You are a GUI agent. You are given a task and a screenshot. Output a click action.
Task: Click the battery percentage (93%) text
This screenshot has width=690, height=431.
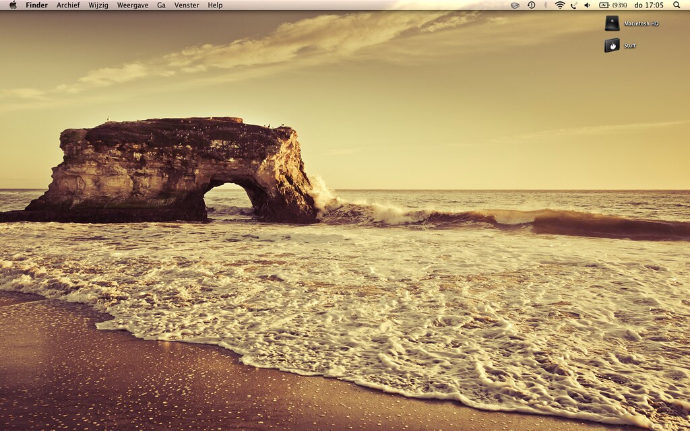tap(619, 5)
